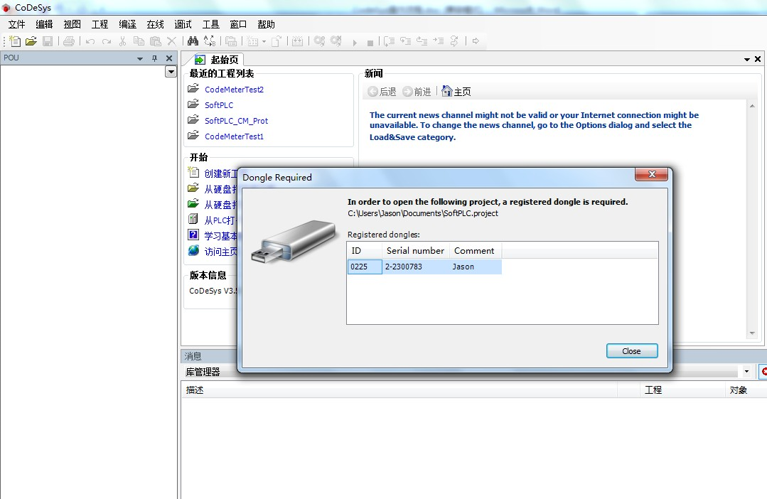The height and width of the screenshot is (499, 767).
Task: Open the 文件 menu
Action: 16,24
